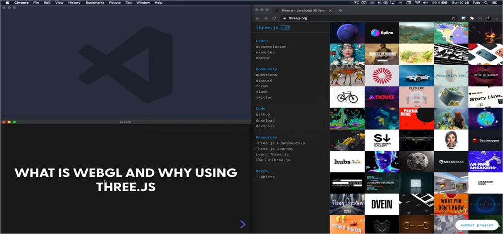The height and width of the screenshot is (234, 503).
Task: Open the Edit menu
Action: [47, 2]
